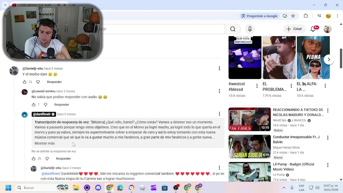Click the Crear button
This screenshot has width=343, height=193.
pos(294,29)
